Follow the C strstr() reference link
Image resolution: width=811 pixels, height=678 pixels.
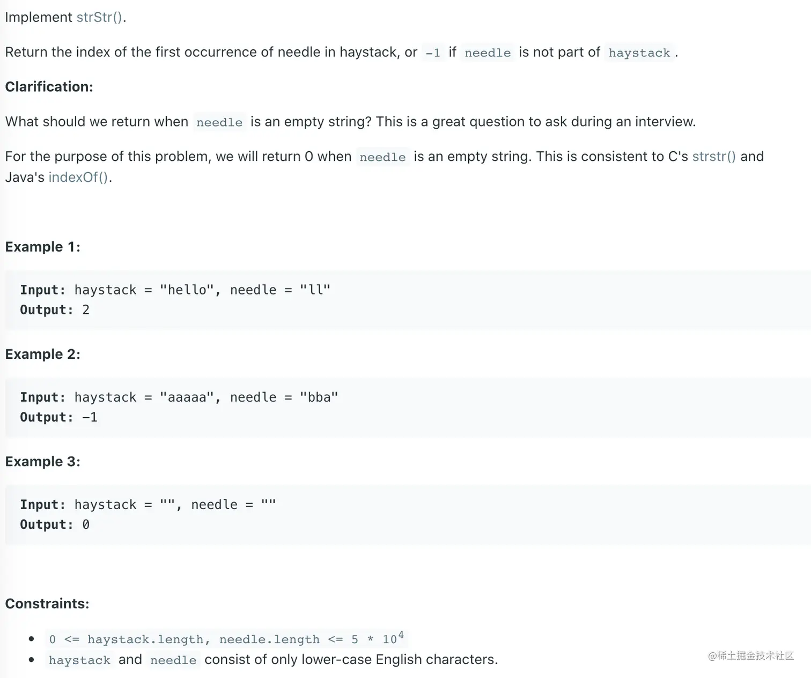point(713,156)
